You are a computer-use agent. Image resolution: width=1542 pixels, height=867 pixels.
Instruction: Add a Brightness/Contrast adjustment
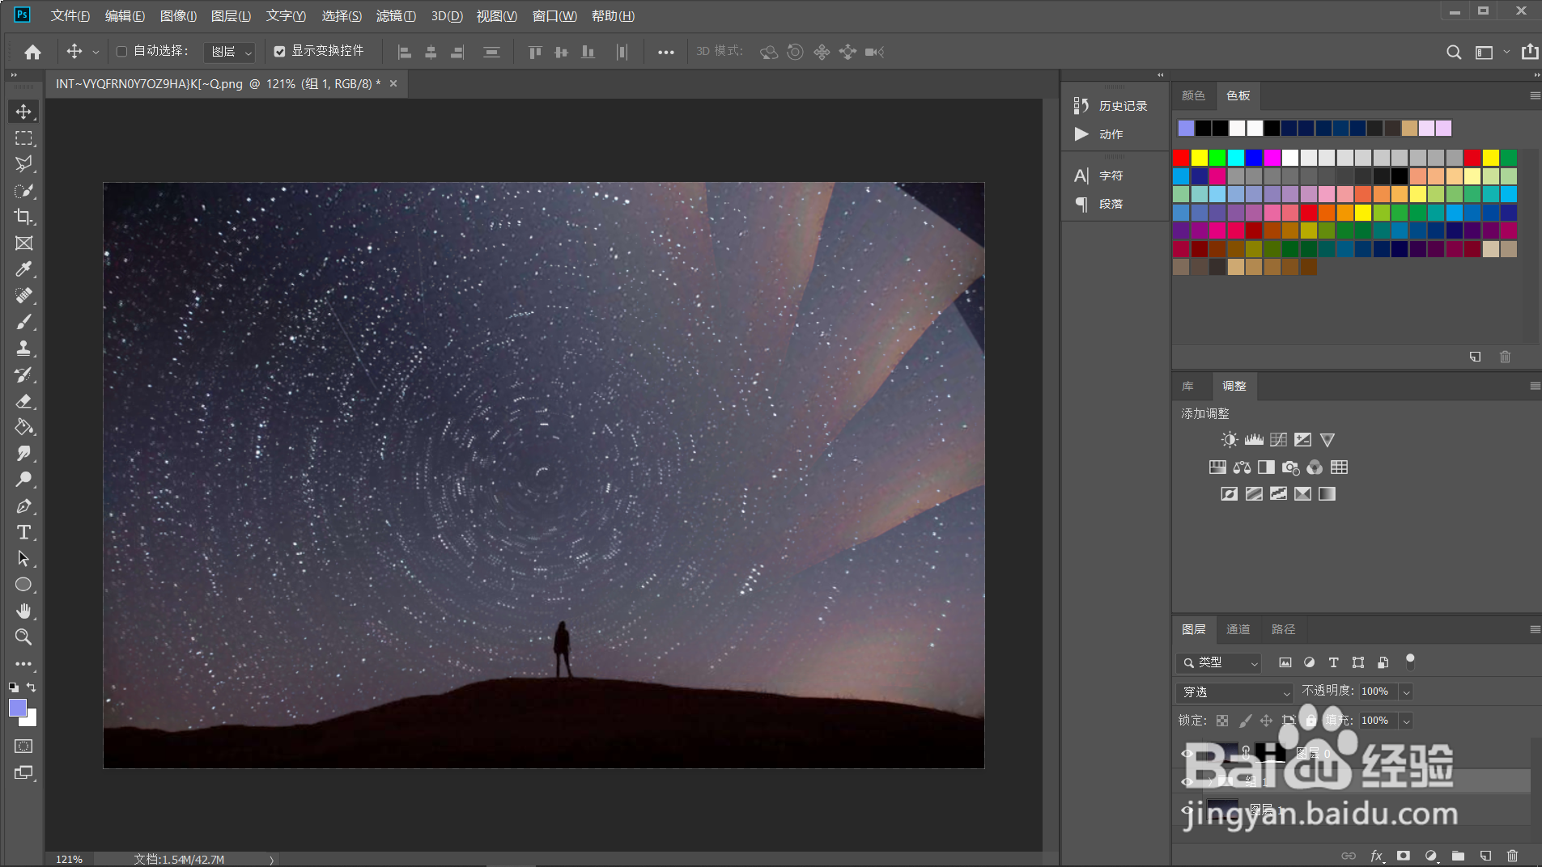click(x=1230, y=440)
